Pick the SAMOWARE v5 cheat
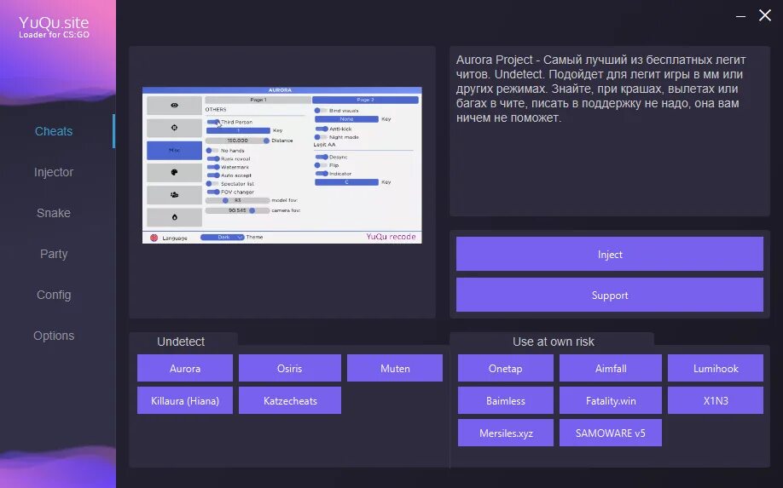 (x=610, y=433)
